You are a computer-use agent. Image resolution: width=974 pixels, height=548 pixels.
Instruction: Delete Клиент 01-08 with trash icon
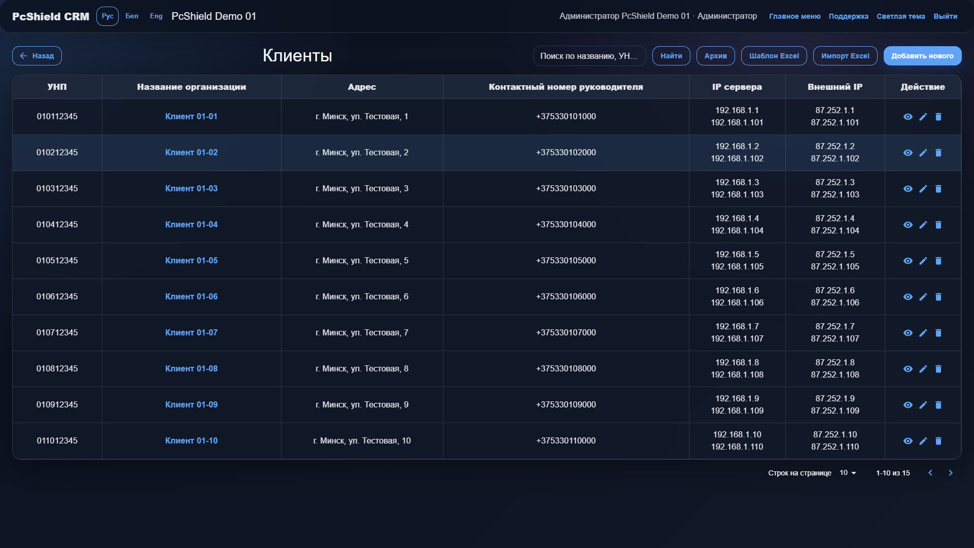pyautogui.click(x=938, y=369)
